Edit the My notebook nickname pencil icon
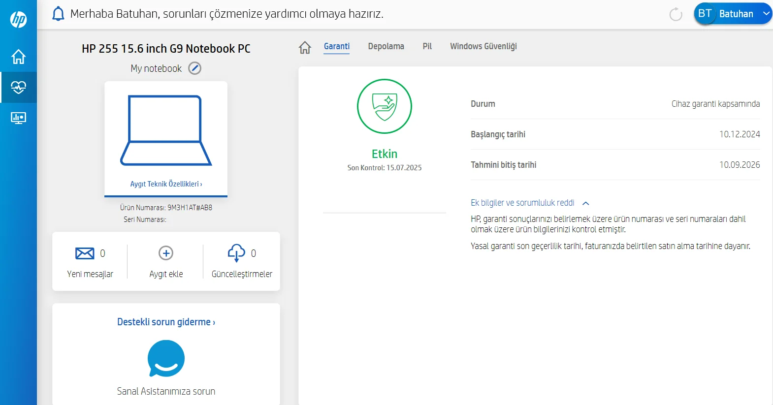Viewport: 773px width, 405px height. [195, 68]
